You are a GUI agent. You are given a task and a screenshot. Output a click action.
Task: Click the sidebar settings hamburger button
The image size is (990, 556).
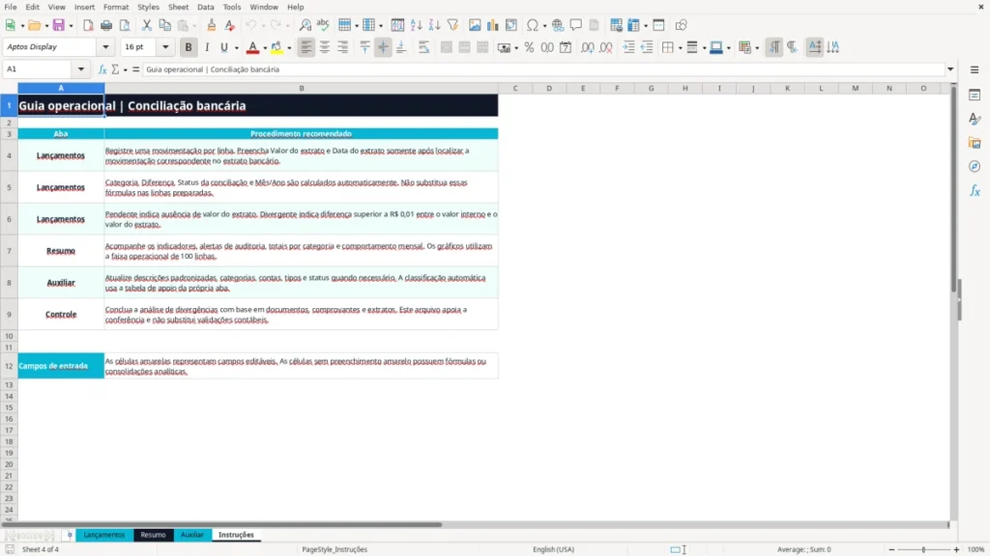tap(975, 69)
